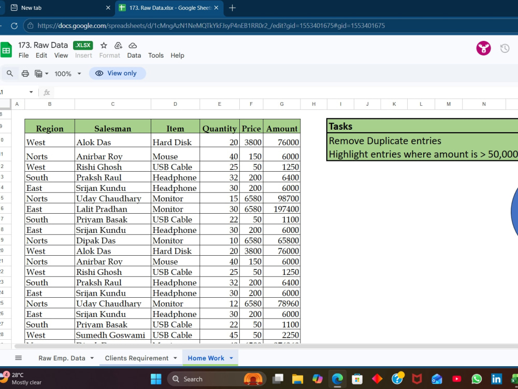Viewport: 518px width, 389px height.
Task: Click the horizontal sheet scrollbar
Action: pos(266,346)
